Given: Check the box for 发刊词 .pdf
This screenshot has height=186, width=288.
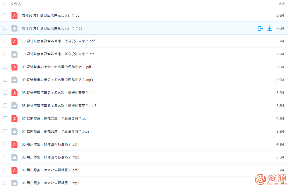Looking at the screenshot, I should tap(5, 15).
